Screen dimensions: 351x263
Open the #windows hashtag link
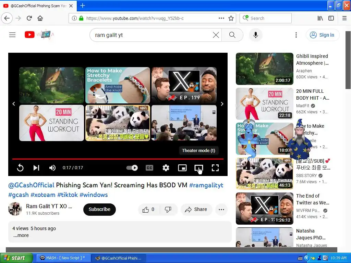94,195
